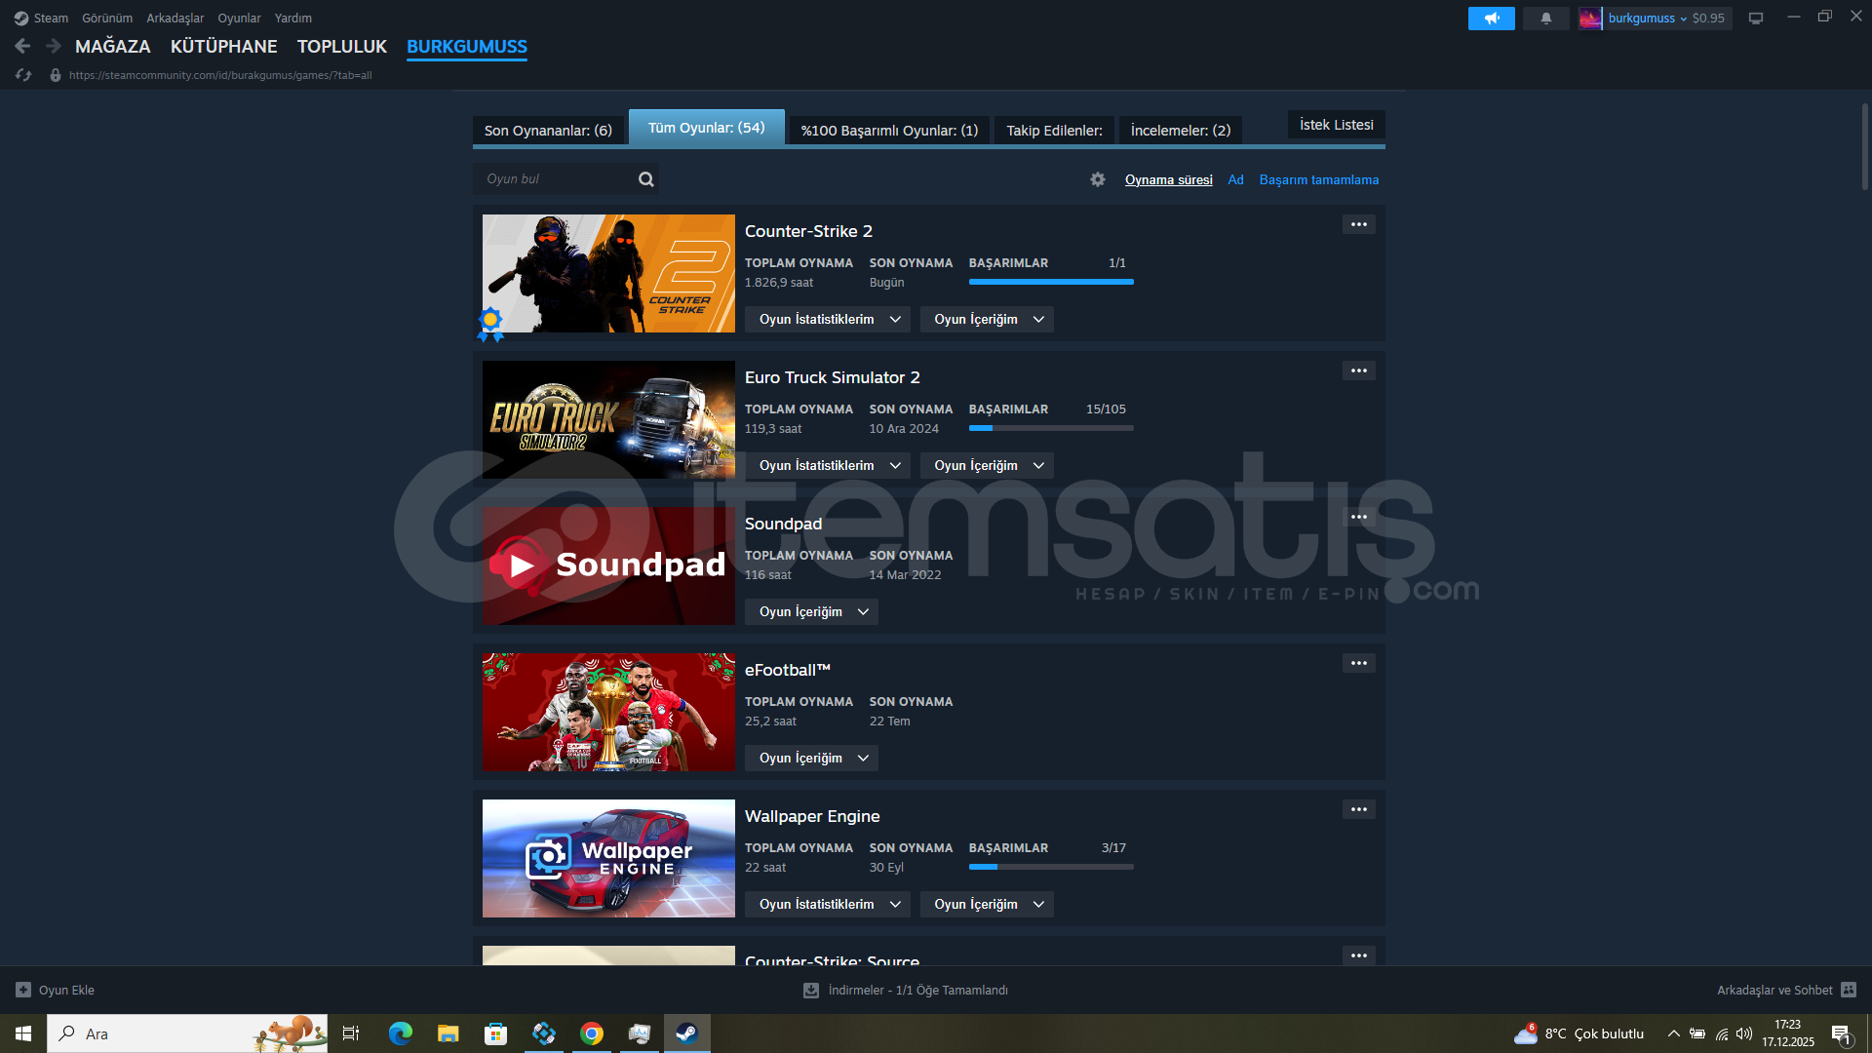Reload the page with refresh icon

point(23,75)
